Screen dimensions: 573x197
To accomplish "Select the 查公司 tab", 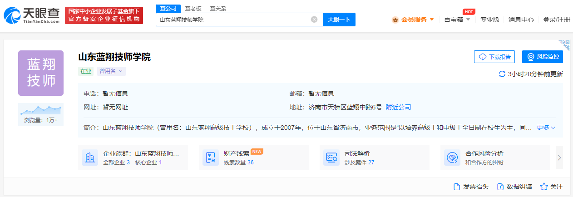I will pyautogui.click(x=168, y=9).
